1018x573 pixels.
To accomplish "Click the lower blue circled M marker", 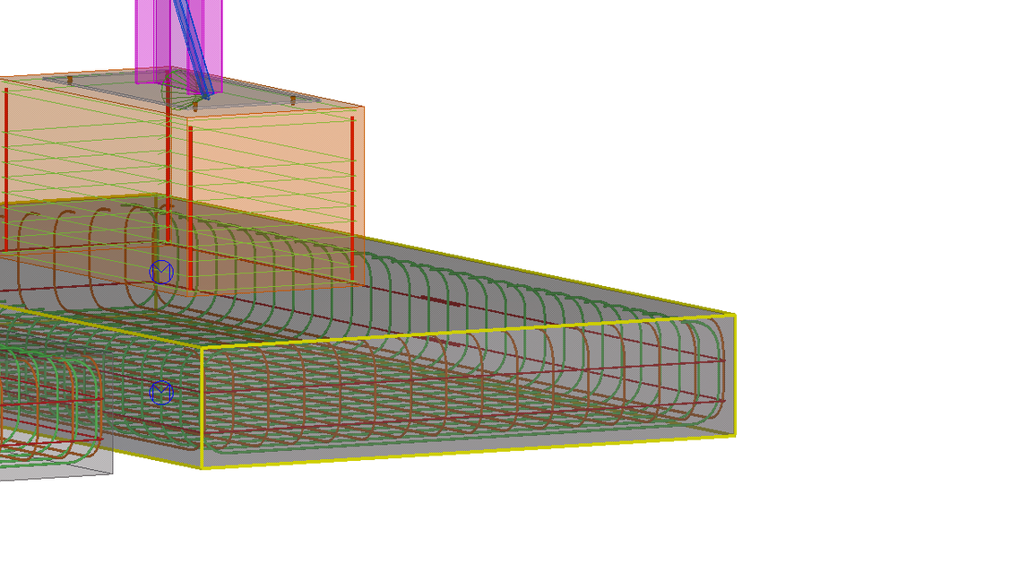I will (161, 392).
